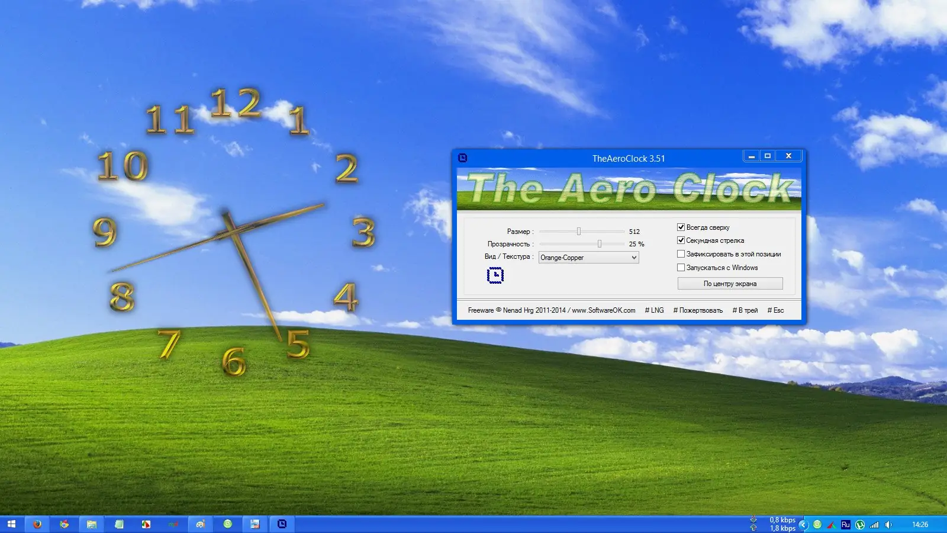Click the # LNG menu item
This screenshot has height=533, width=947.
click(653, 310)
